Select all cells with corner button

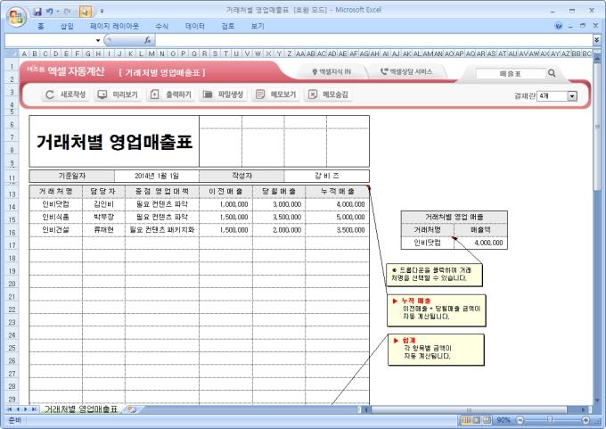pos(12,54)
